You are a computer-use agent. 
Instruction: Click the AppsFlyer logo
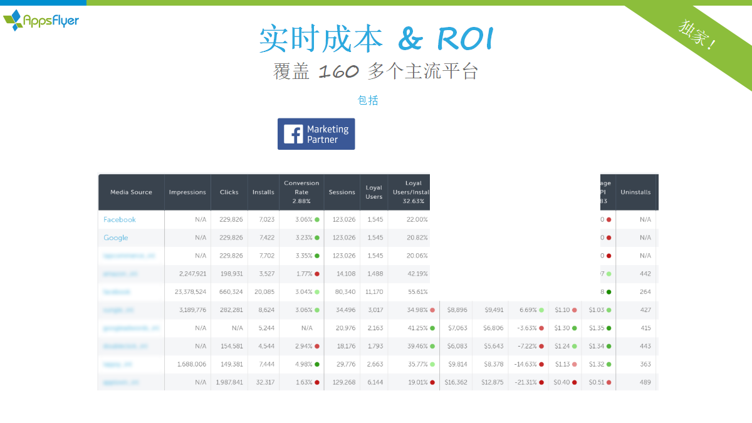coord(41,20)
